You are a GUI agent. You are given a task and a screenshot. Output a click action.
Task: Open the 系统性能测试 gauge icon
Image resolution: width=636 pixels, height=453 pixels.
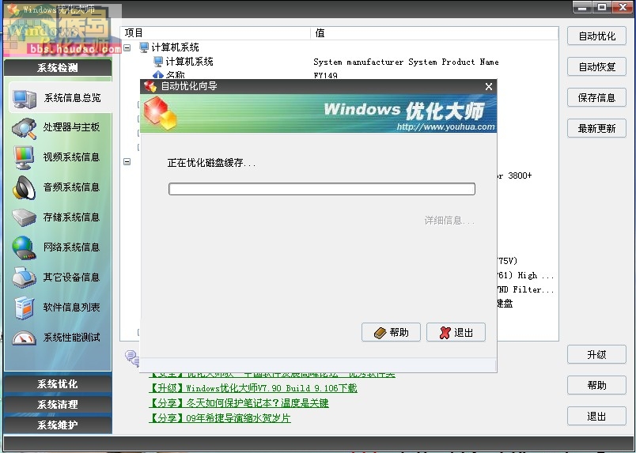point(24,338)
